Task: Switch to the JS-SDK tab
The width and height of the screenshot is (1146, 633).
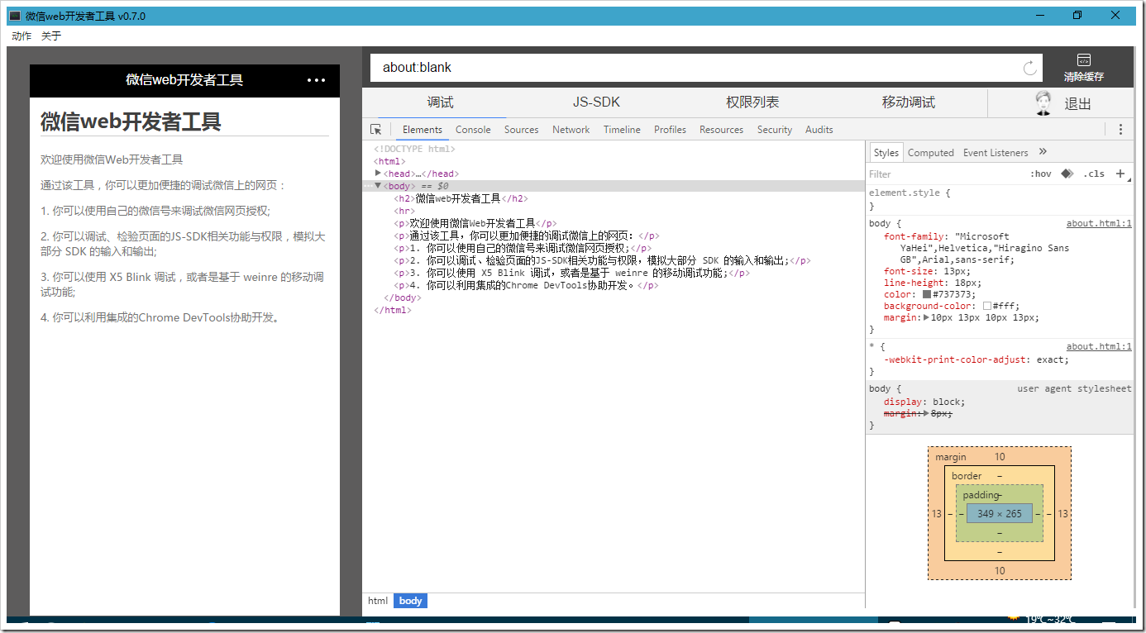Action: [596, 103]
